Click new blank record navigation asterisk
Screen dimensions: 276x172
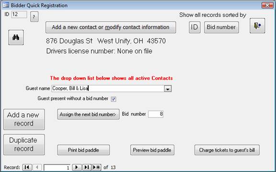[96, 167]
